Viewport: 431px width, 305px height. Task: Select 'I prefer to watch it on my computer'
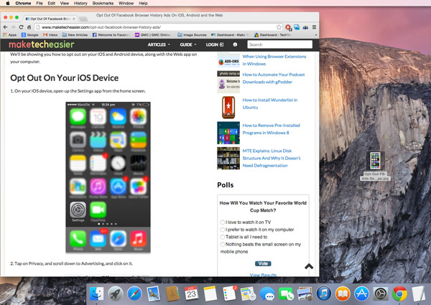(x=222, y=230)
